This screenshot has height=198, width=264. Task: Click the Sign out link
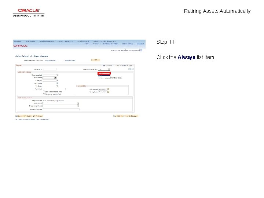click(140, 44)
